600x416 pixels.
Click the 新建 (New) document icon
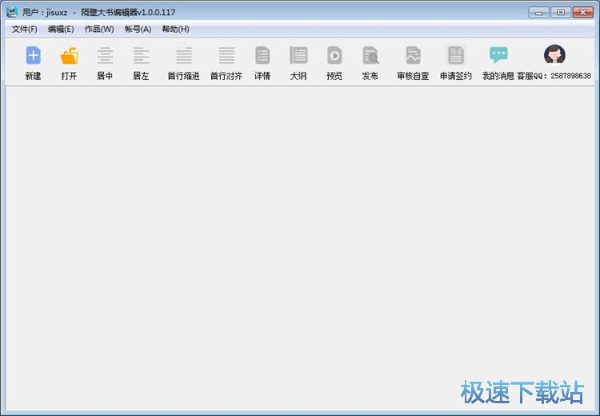coord(33,55)
